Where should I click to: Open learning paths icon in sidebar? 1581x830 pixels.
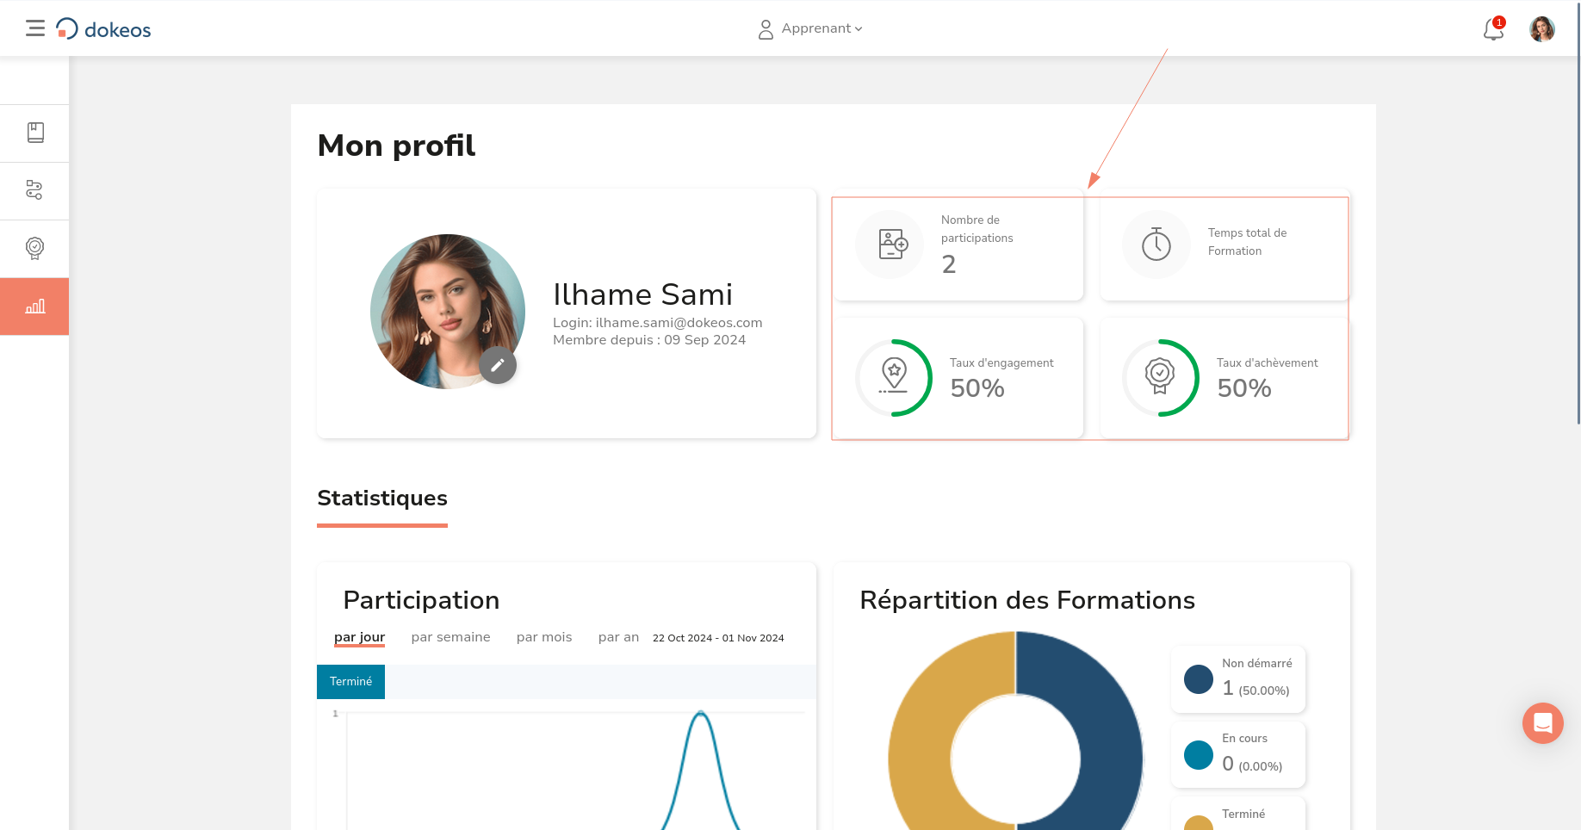[x=35, y=190]
